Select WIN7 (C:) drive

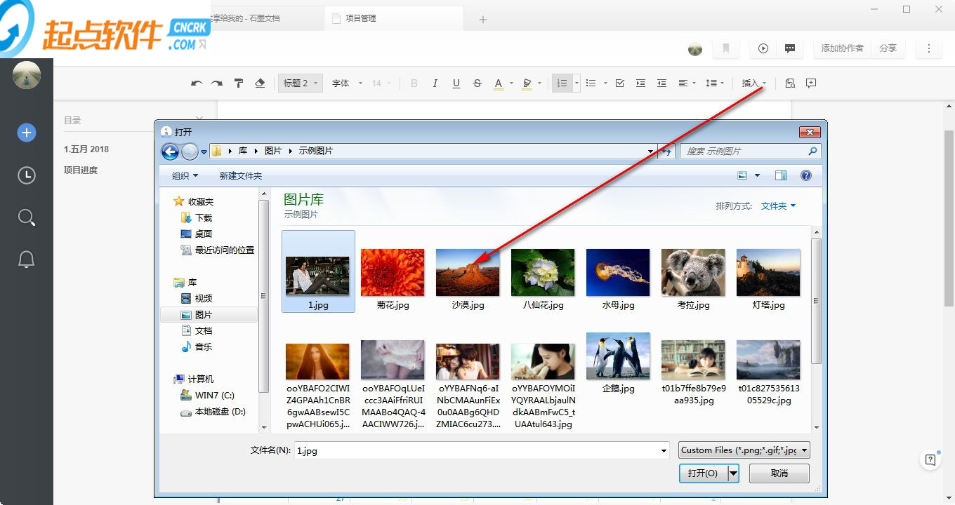click(x=215, y=396)
